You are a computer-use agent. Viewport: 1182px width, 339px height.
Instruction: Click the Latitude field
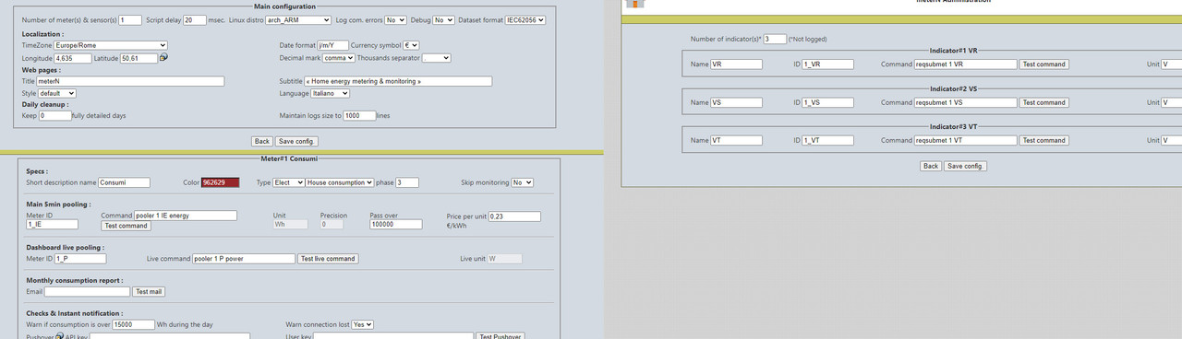coord(138,58)
